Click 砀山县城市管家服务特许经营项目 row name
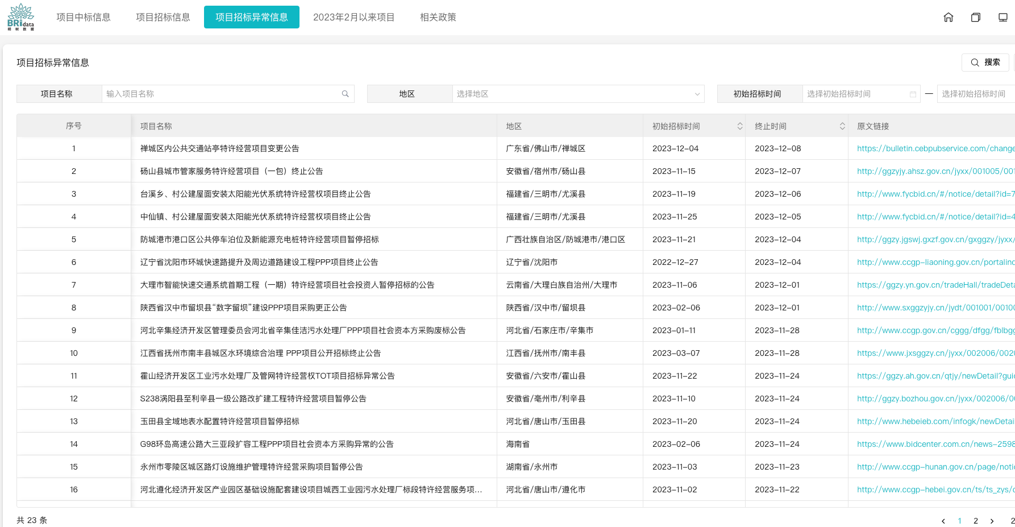Viewport: 1015px width, 527px height. point(231,171)
